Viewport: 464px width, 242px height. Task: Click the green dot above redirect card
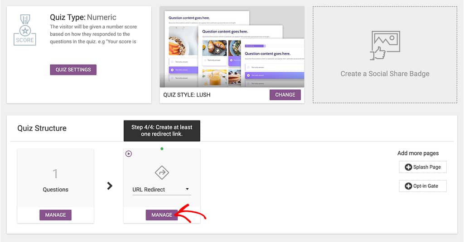click(x=162, y=149)
